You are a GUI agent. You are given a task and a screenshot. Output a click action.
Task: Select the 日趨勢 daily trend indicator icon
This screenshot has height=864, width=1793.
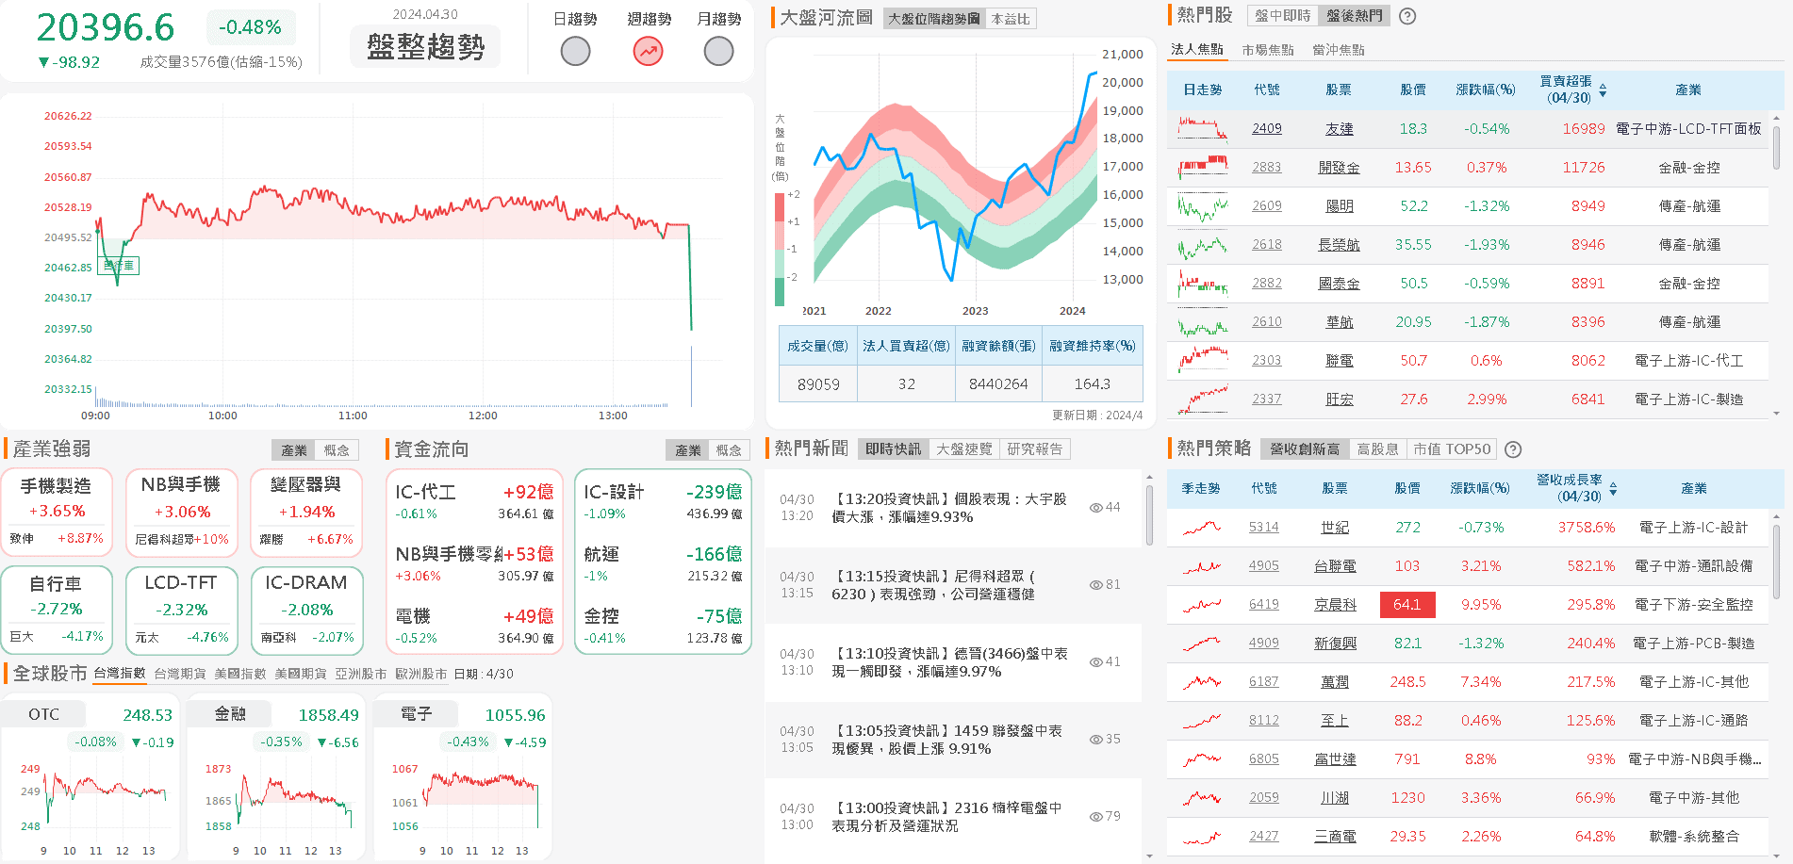coord(575,50)
